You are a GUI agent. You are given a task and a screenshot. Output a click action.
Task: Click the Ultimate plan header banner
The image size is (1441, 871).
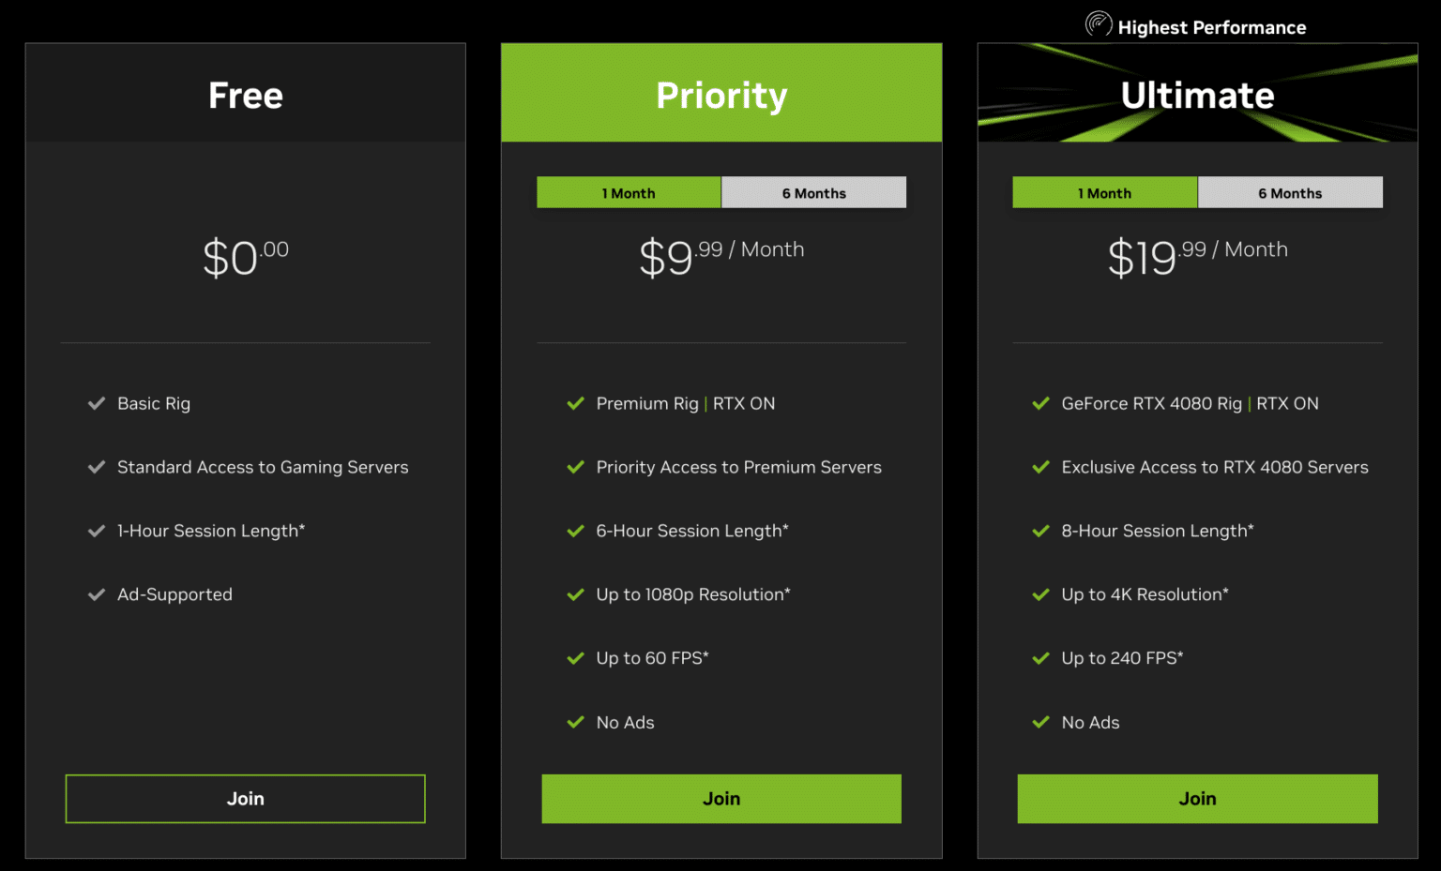click(1197, 93)
